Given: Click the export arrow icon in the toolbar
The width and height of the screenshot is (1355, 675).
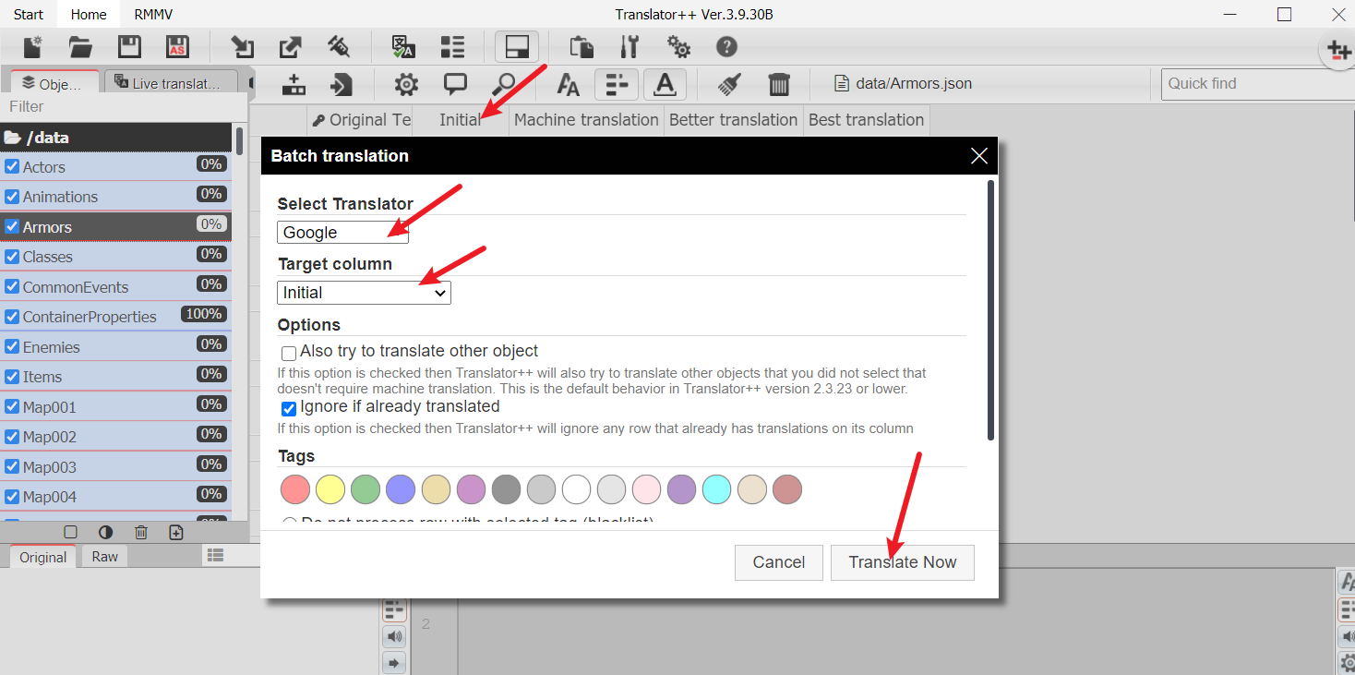Looking at the screenshot, I should (x=290, y=46).
